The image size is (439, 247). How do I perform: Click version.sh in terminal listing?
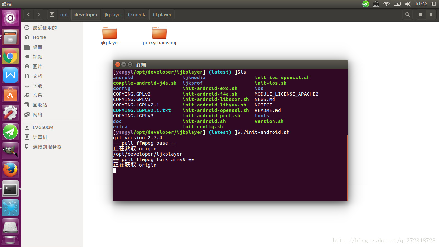pyautogui.click(x=269, y=121)
